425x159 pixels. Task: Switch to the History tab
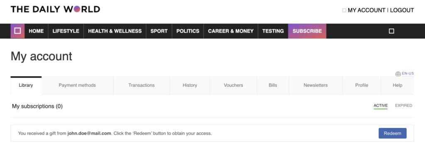tap(190, 85)
